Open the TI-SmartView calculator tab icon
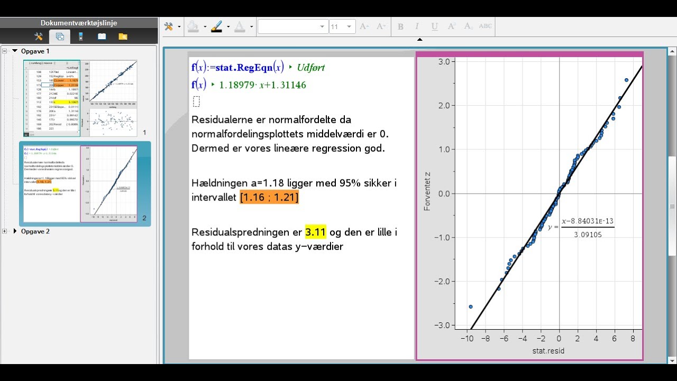677x381 pixels. coord(81,37)
